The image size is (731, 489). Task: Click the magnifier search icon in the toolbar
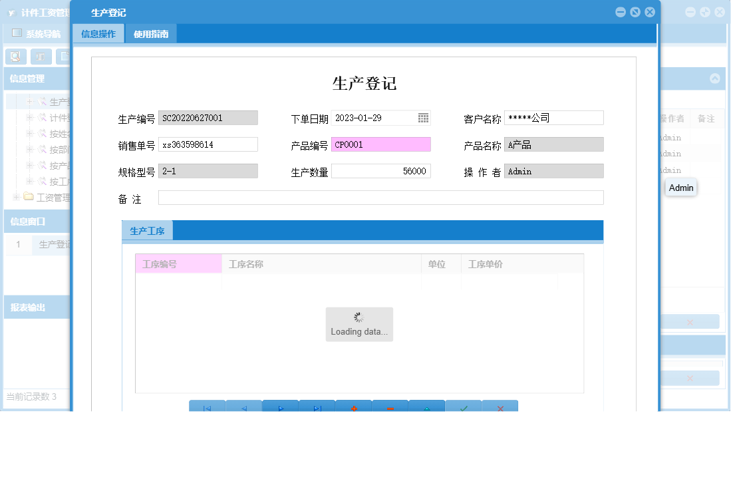[15, 57]
